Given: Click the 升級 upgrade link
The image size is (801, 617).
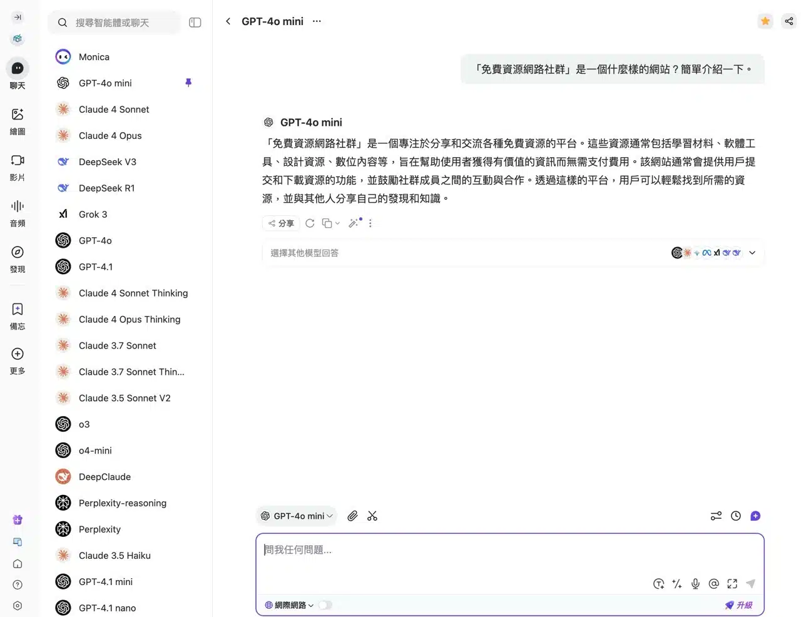Looking at the screenshot, I should tap(739, 605).
